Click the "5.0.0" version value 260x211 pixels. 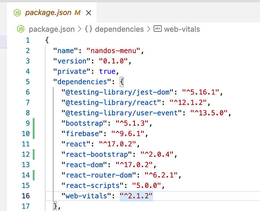pos(147,186)
